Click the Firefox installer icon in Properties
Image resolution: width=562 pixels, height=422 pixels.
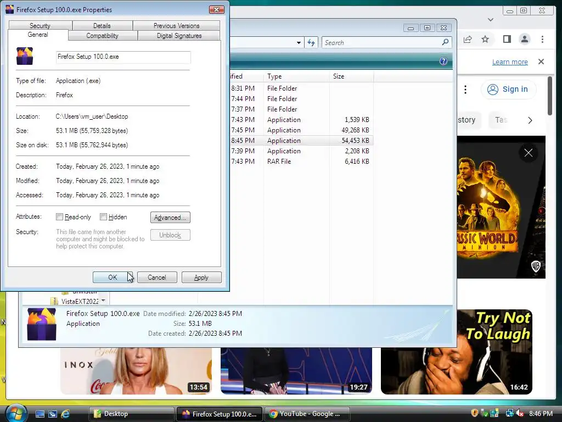(25, 57)
